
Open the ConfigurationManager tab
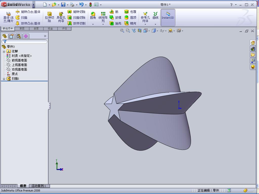19,36
